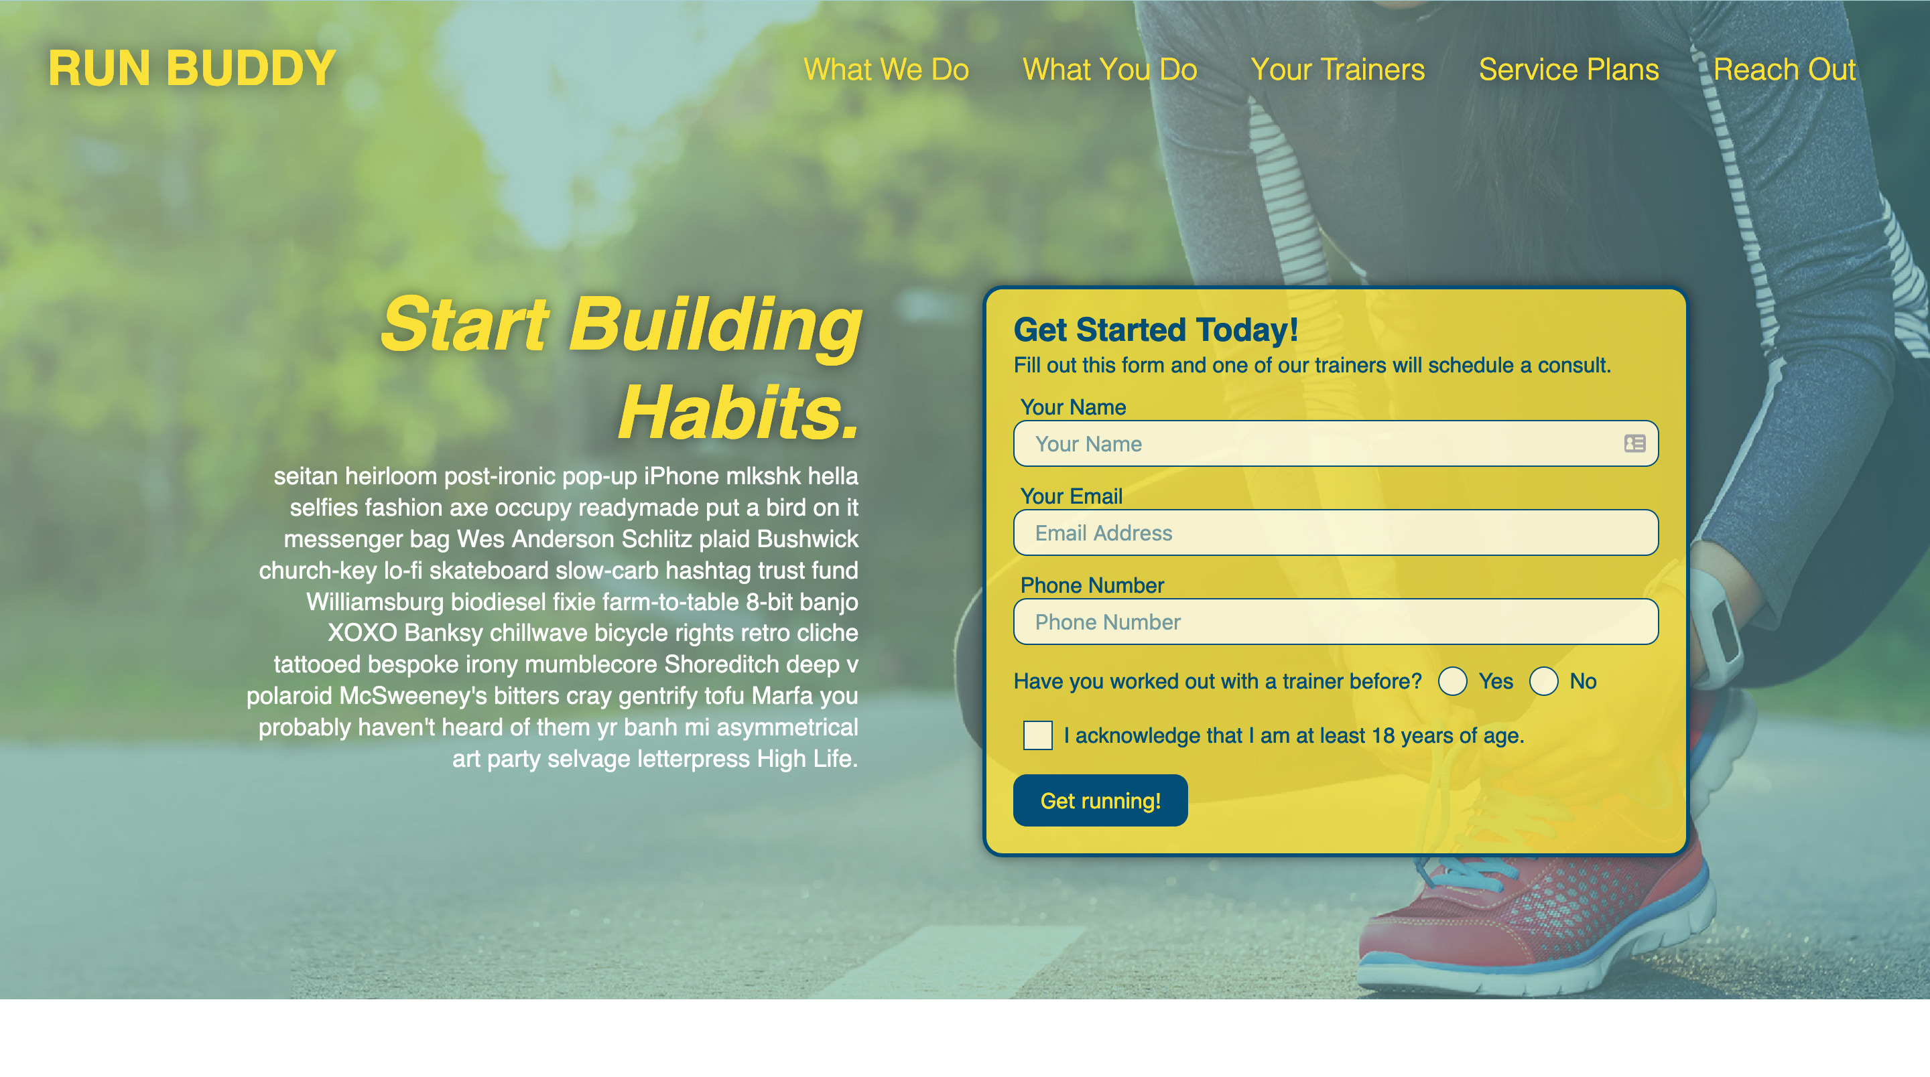Click the 'Get running!' submit button
This screenshot has width=1930, height=1077.
point(1100,800)
